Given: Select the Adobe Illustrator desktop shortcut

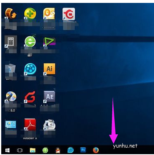Looking at the screenshot, I should 50,69.
